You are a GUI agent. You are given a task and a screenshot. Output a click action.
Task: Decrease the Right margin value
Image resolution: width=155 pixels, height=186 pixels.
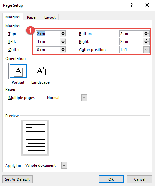click(147, 43)
